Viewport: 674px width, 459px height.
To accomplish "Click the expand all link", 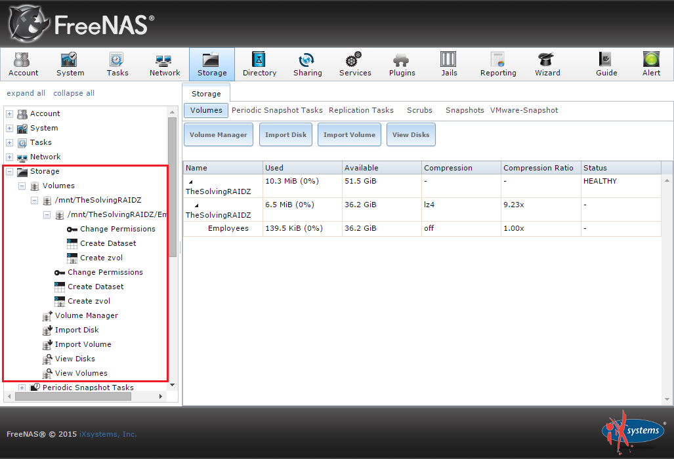I will click(26, 93).
